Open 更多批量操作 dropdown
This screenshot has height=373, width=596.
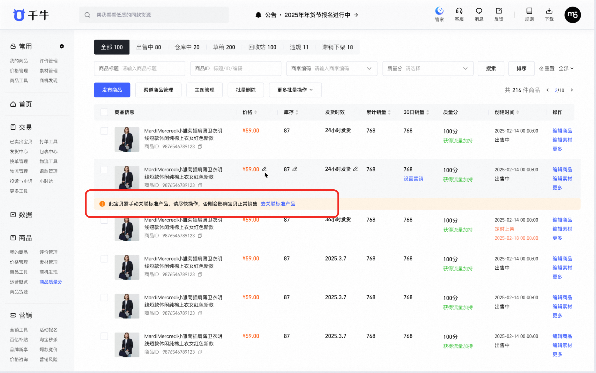click(295, 90)
